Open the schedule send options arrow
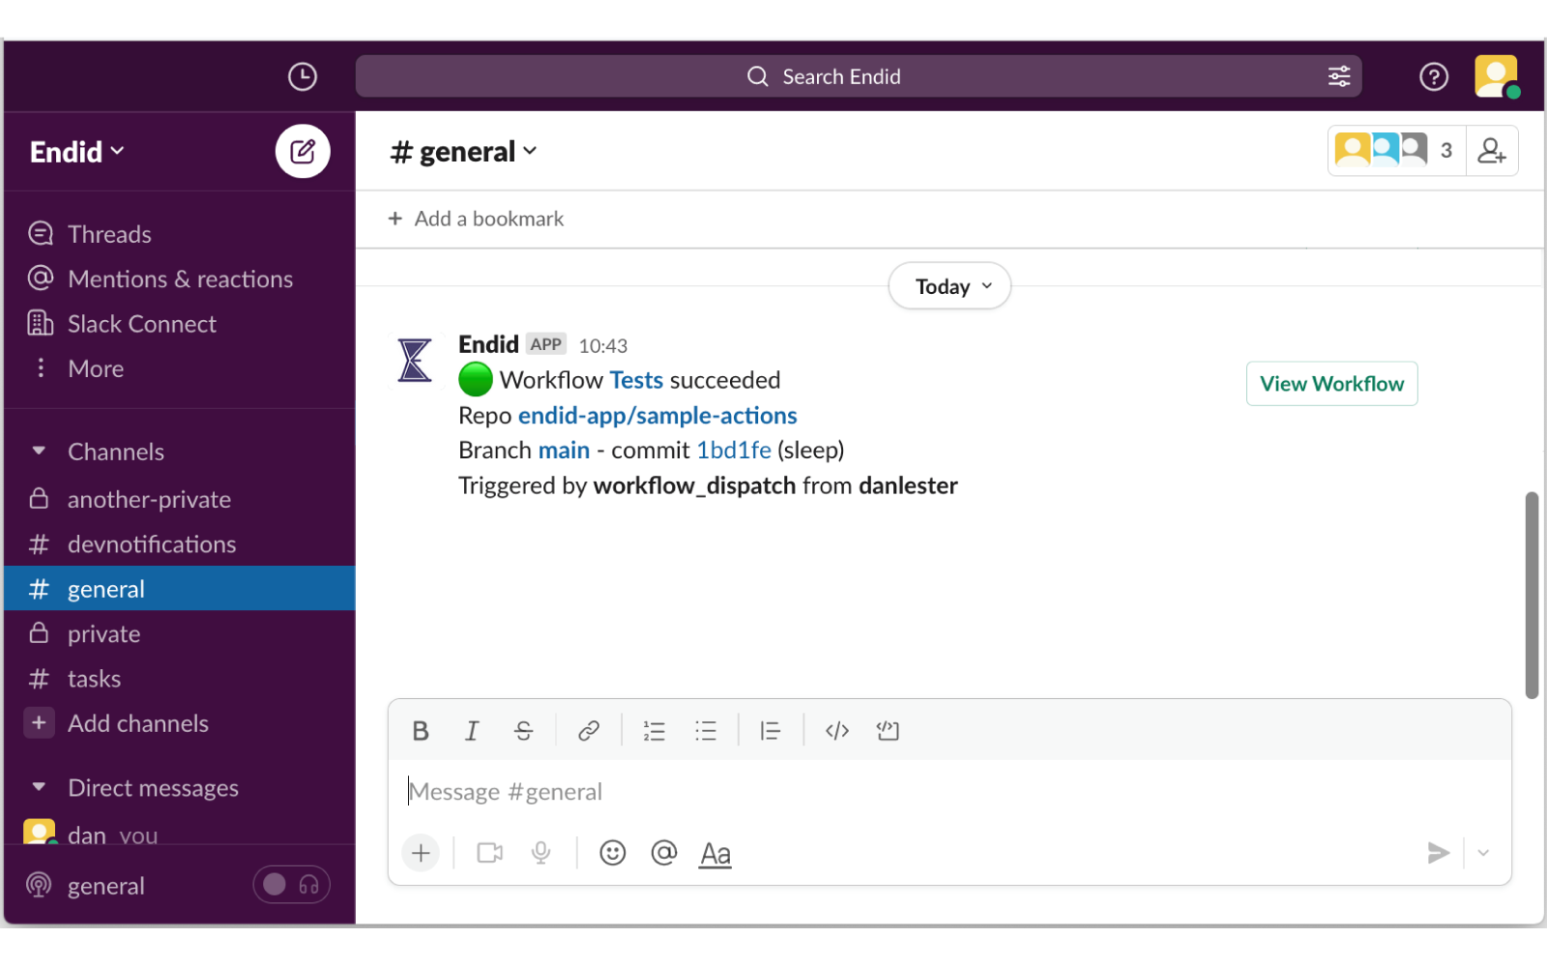This screenshot has width=1547, height=967. (x=1483, y=853)
